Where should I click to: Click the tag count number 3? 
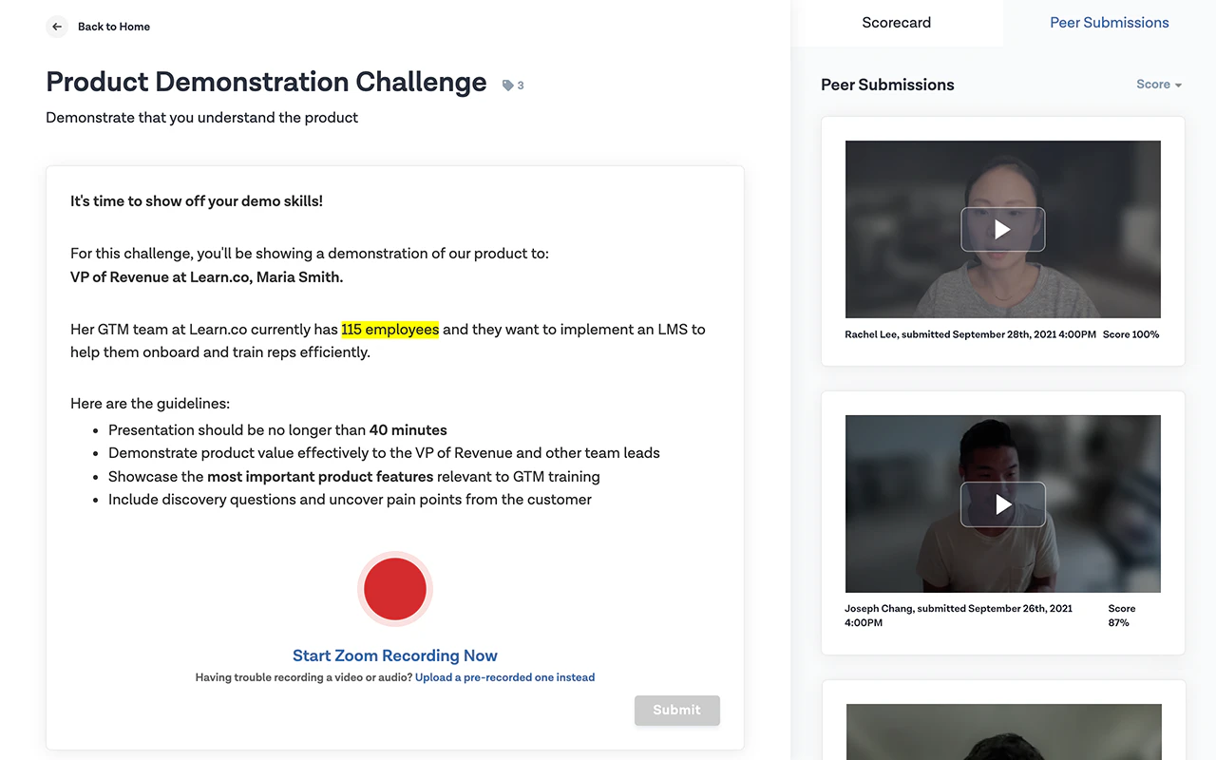(521, 85)
